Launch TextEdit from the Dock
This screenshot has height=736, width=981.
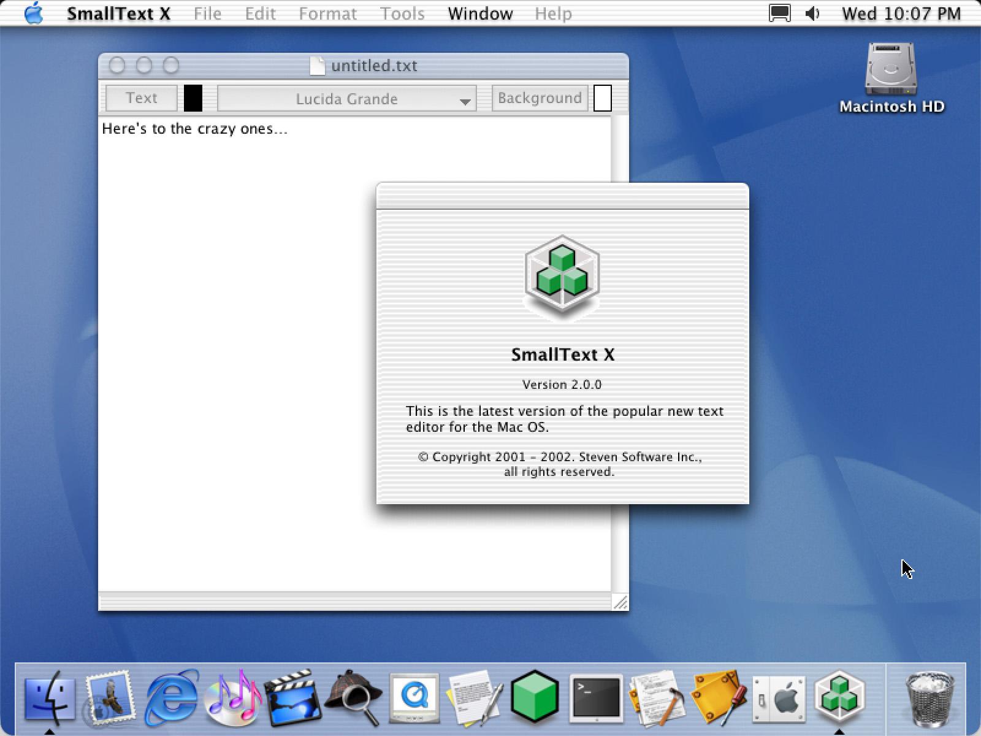pyautogui.click(x=475, y=699)
